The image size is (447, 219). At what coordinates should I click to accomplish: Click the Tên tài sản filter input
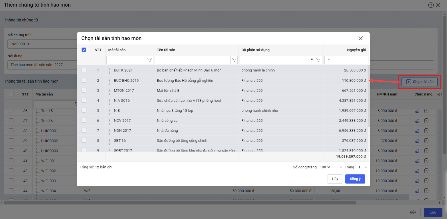(x=193, y=60)
